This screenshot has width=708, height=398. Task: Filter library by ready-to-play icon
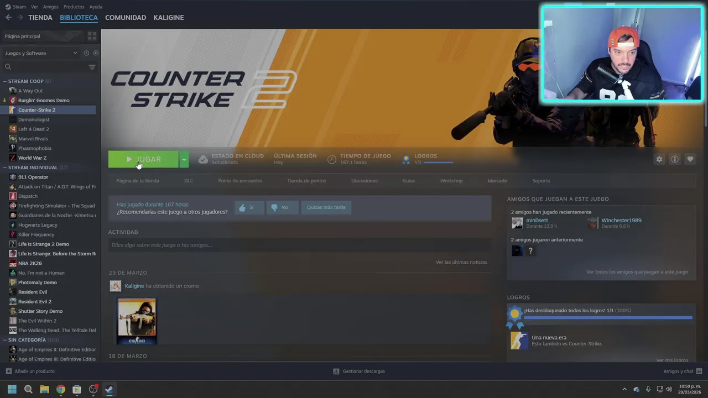(x=96, y=53)
